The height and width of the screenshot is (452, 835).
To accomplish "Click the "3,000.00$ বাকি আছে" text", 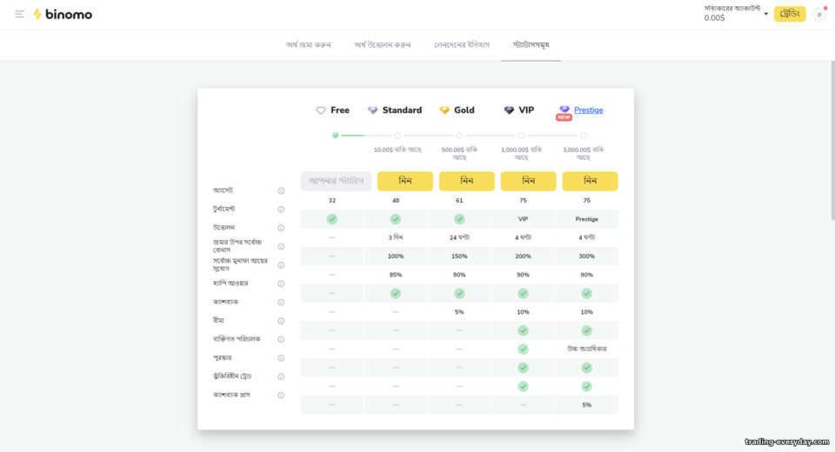I will point(583,153).
